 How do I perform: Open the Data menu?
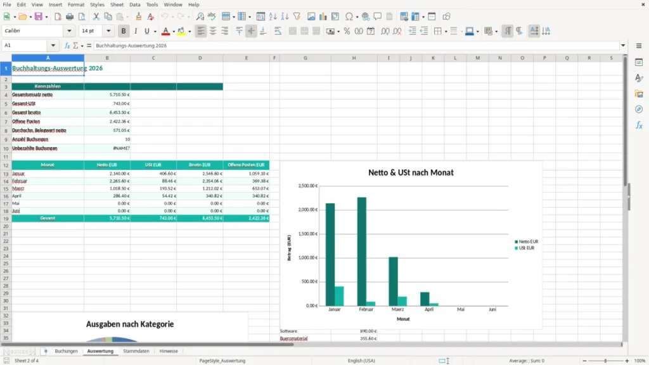point(134,4)
